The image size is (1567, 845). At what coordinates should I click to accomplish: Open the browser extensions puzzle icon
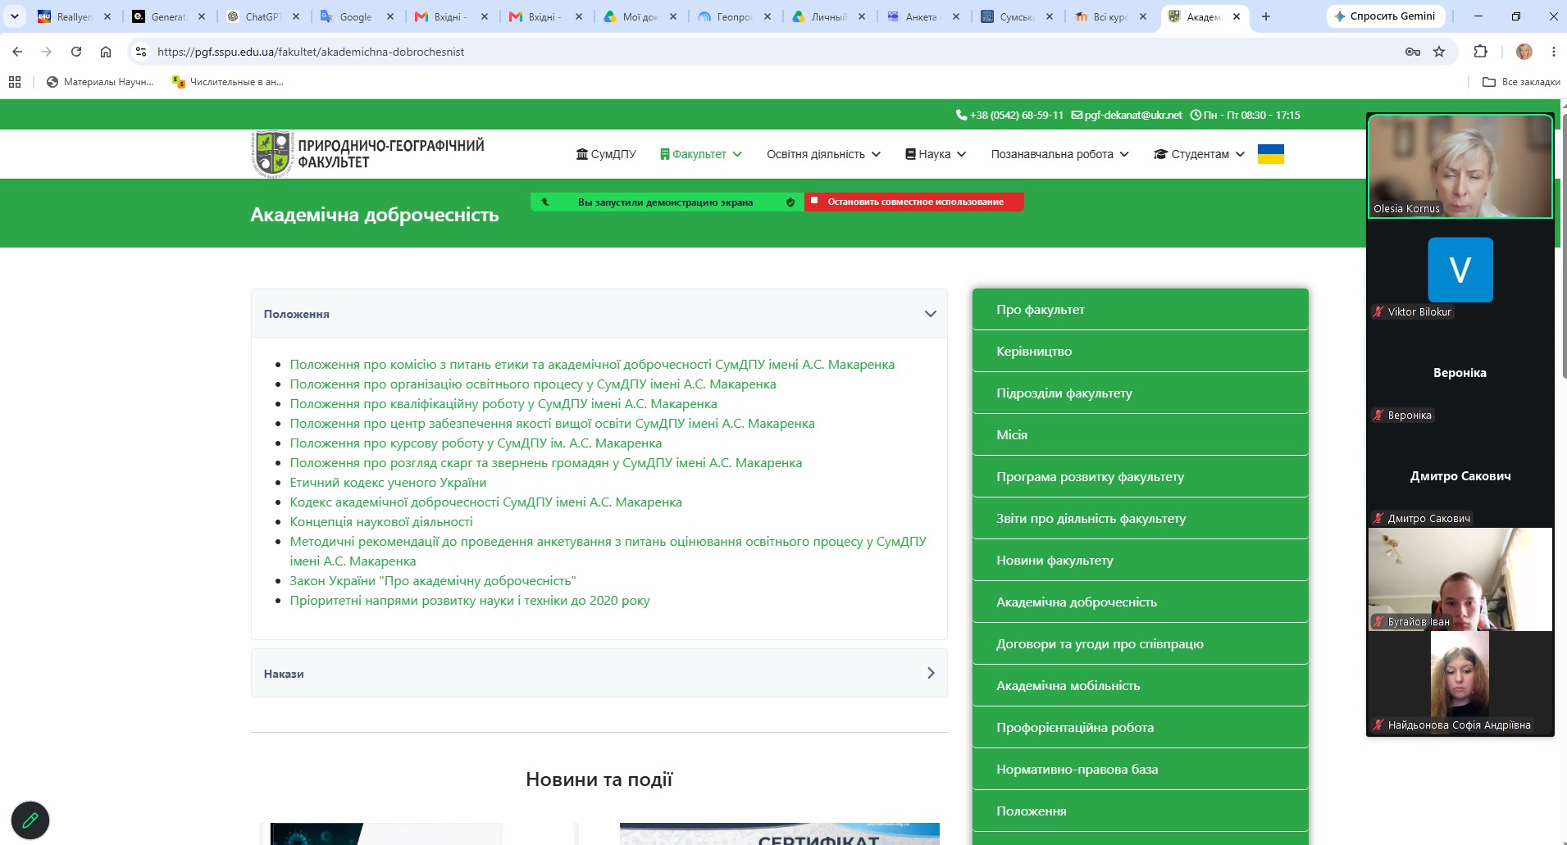point(1480,52)
